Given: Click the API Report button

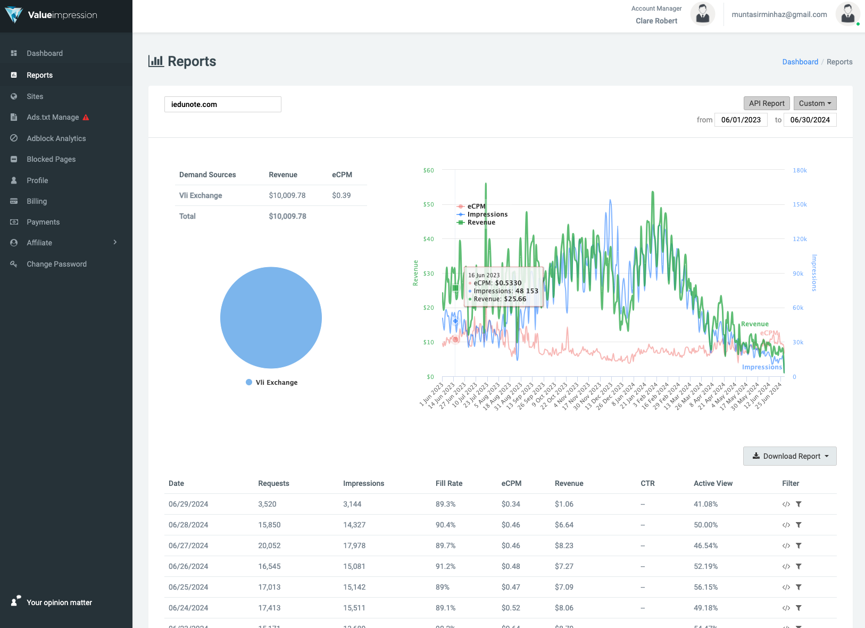Looking at the screenshot, I should click(767, 103).
